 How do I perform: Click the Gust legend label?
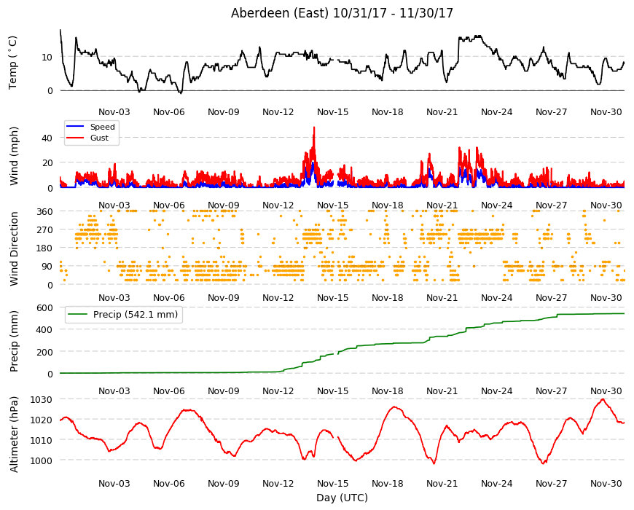tap(99, 138)
